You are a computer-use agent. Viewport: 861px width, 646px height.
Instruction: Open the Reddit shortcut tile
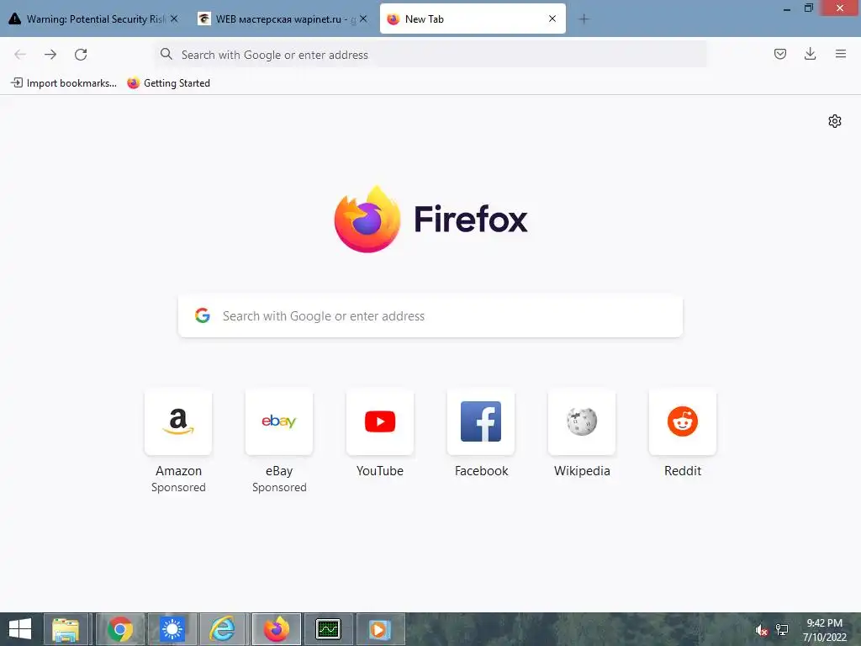(683, 422)
